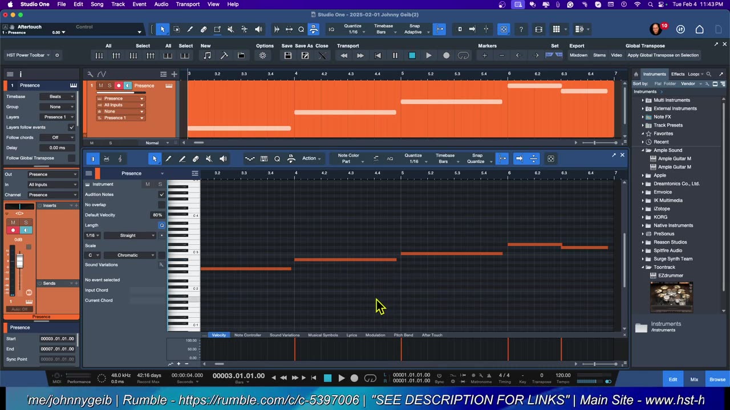The image size is (730, 410).
Task: Select the Listen tool in piano editor
Action: [x=223, y=159]
